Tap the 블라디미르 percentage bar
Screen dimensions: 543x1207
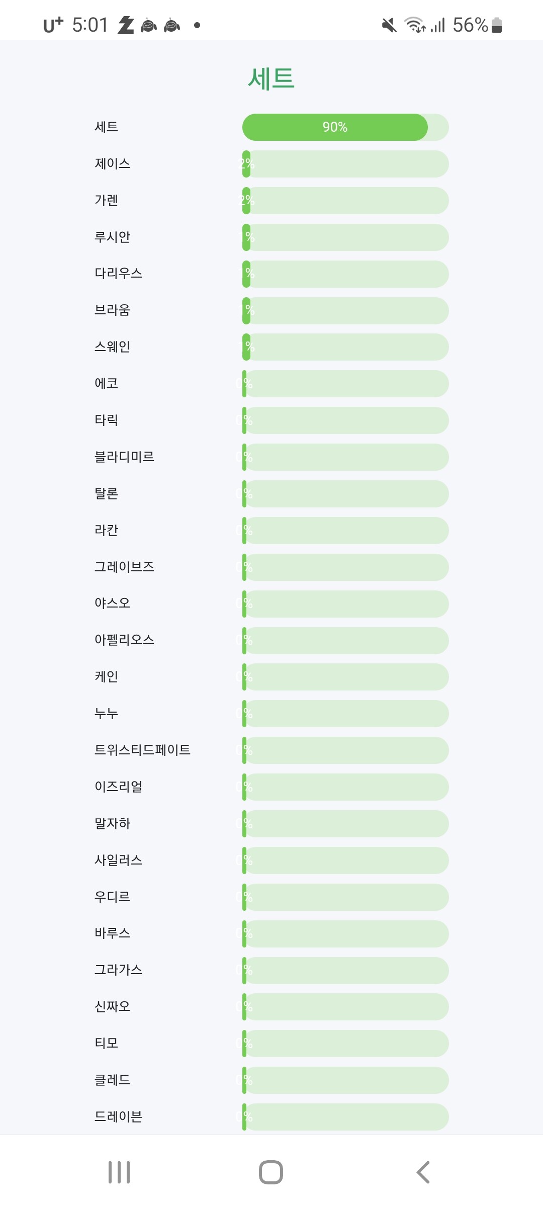(x=345, y=457)
